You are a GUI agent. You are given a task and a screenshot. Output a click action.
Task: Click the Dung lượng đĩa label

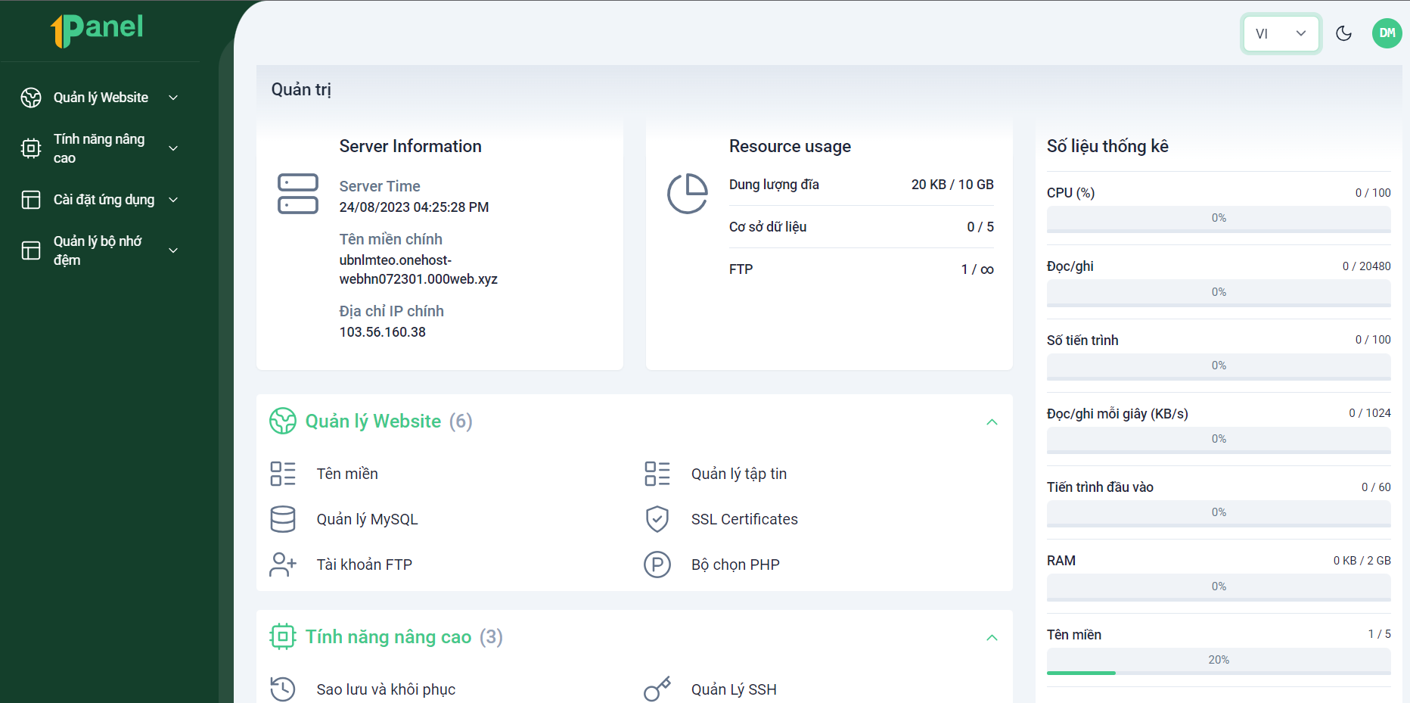[x=774, y=185]
